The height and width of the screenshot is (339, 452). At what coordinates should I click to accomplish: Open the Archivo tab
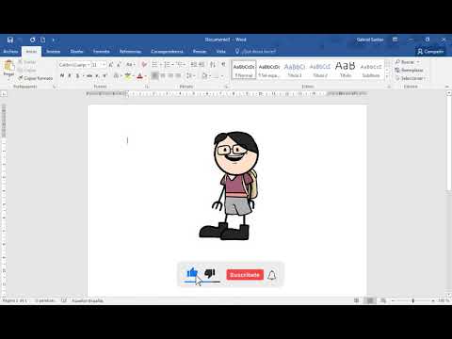coord(10,51)
